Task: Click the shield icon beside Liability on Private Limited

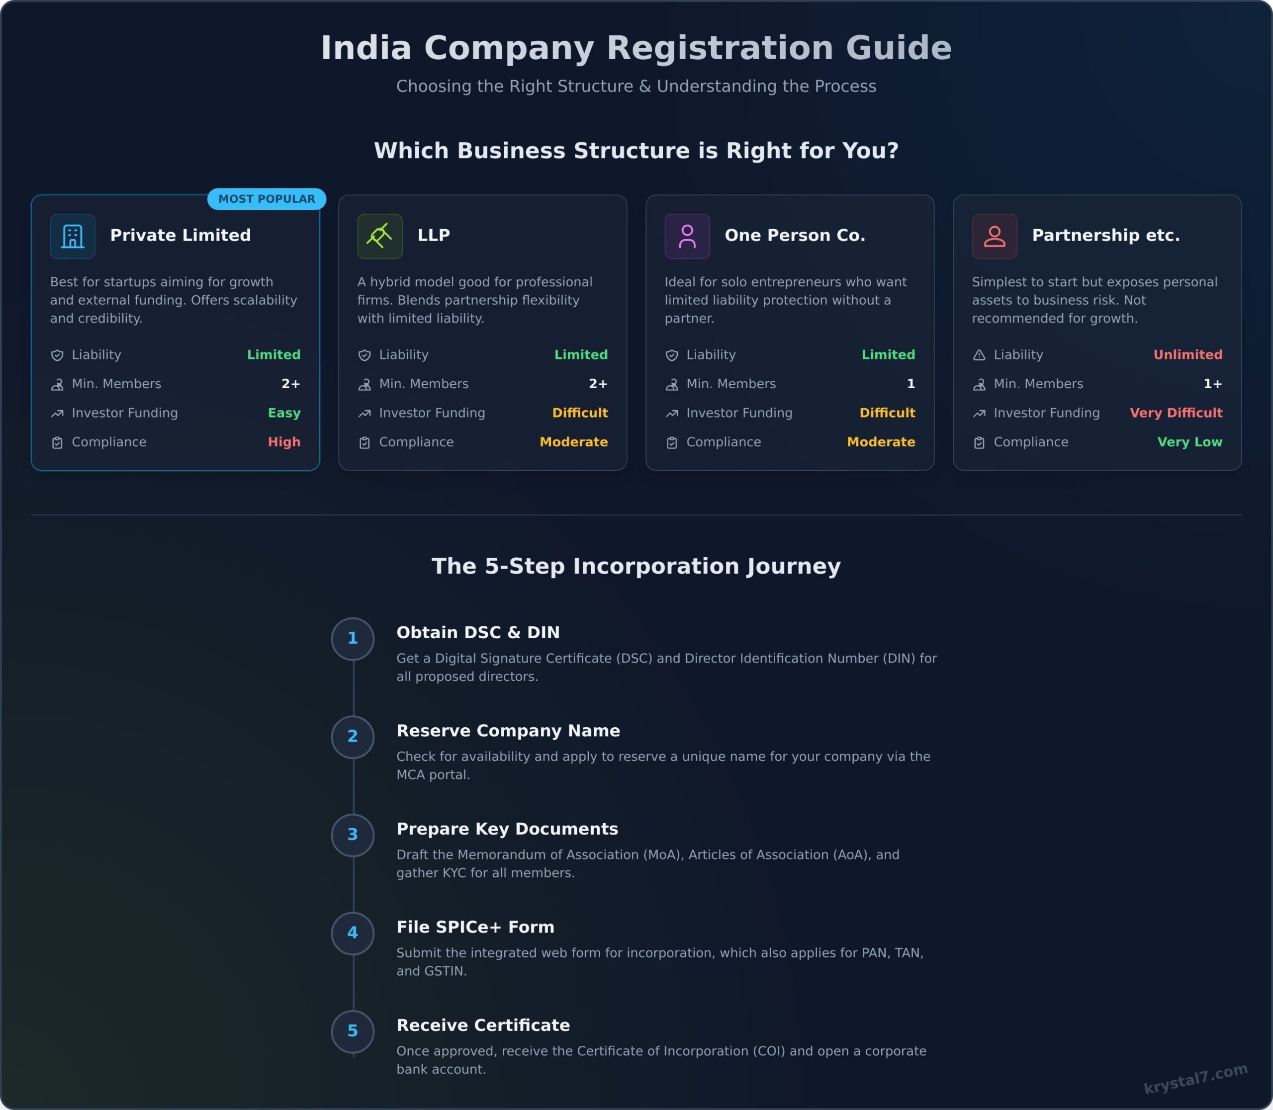Action: (x=57, y=354)
